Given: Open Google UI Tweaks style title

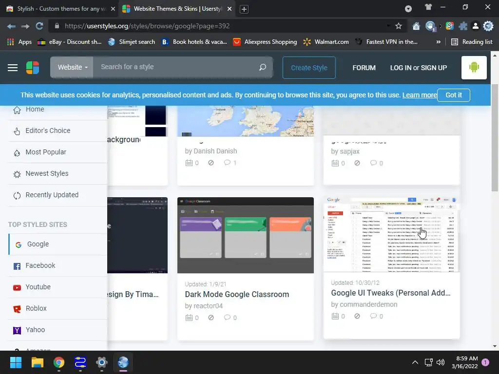Looking at the screenshot, I should point(391,293).
